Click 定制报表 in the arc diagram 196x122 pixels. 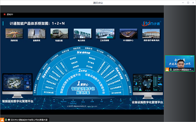click(x=76, y=66)
